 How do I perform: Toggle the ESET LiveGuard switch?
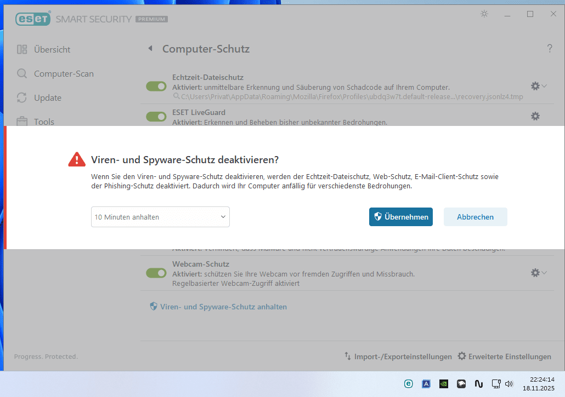(x=156, y=117)
